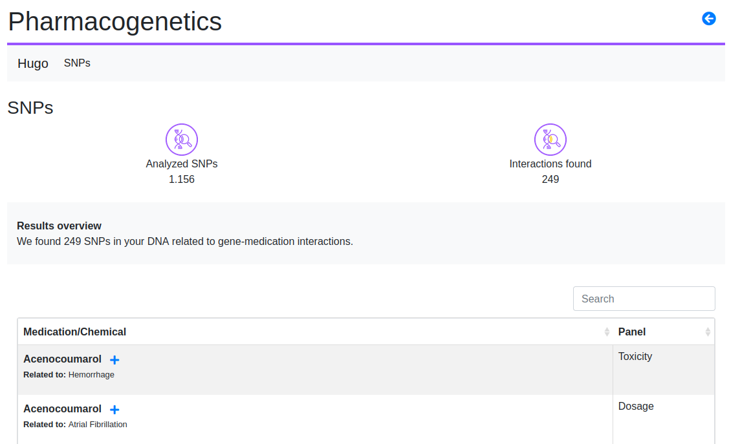Click sort arrows in Panel column
729x444 pixels.
[x=708, y=332]
